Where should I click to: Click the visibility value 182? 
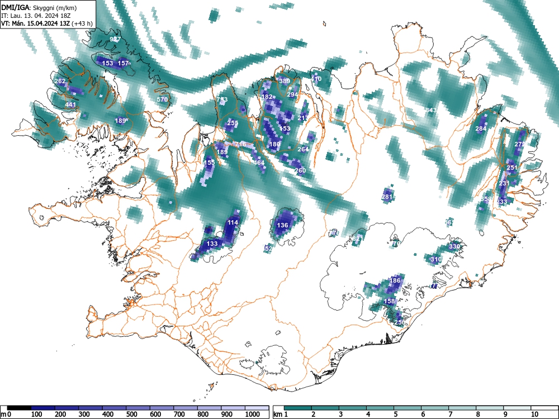[x=267, y=97]
